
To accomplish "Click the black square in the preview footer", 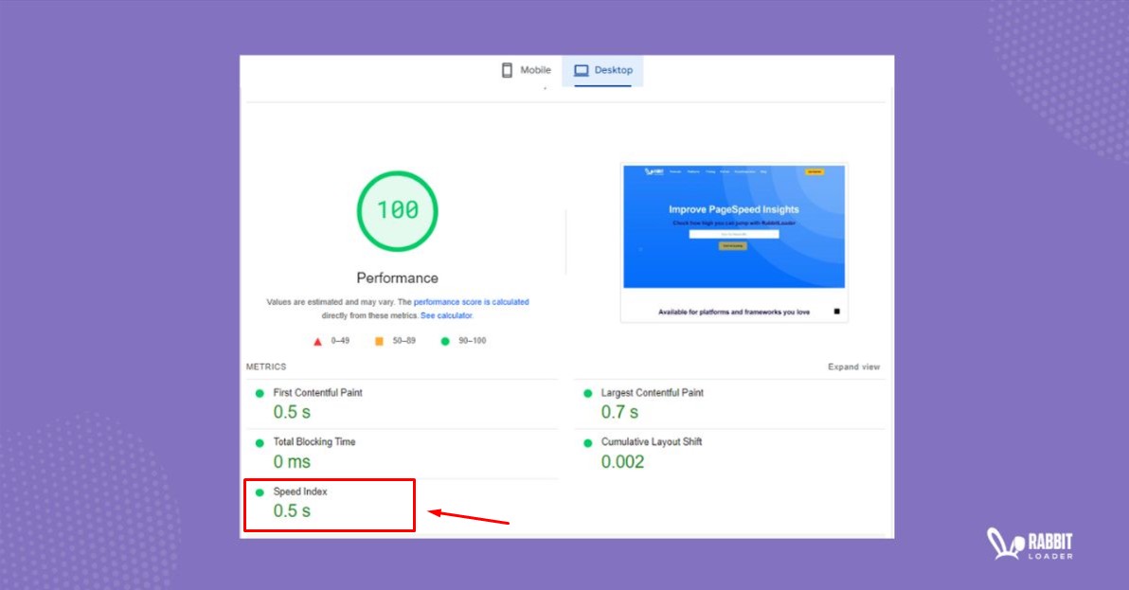I will 837,312.
